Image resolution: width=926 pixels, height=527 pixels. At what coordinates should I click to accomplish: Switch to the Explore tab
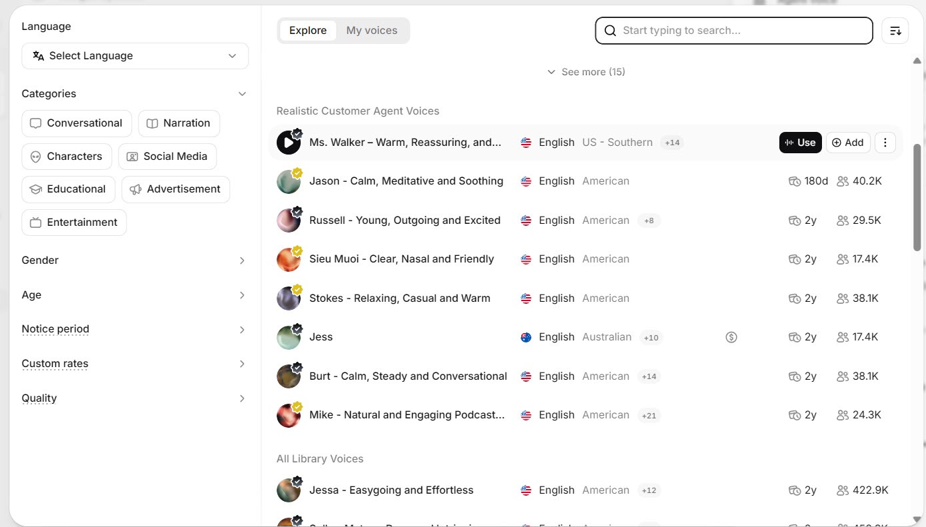pyautogui.click(x=307, y=31)
